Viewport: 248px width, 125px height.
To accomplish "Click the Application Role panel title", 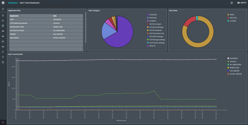I will pyautogui.click(x=15, y=11).
